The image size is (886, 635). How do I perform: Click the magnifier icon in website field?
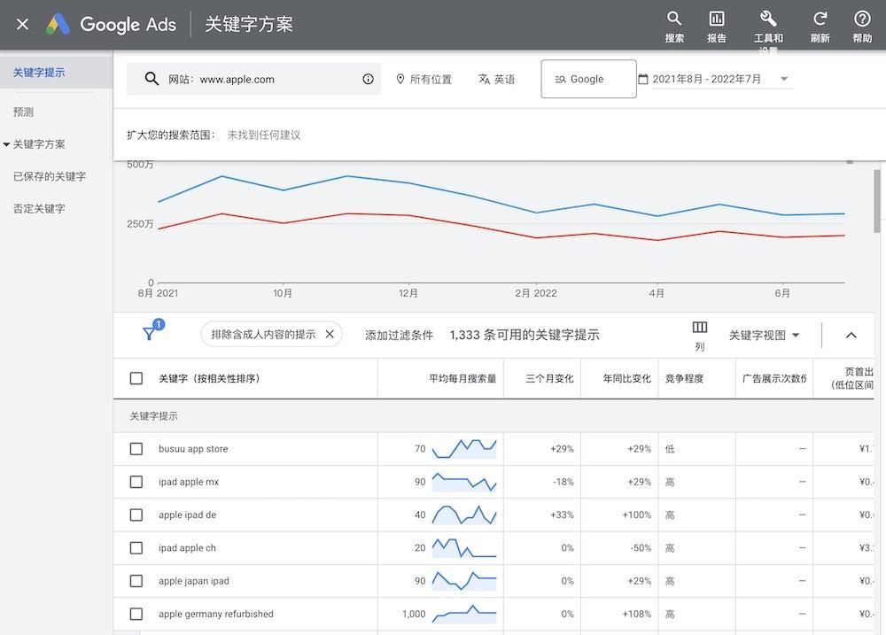151,79
